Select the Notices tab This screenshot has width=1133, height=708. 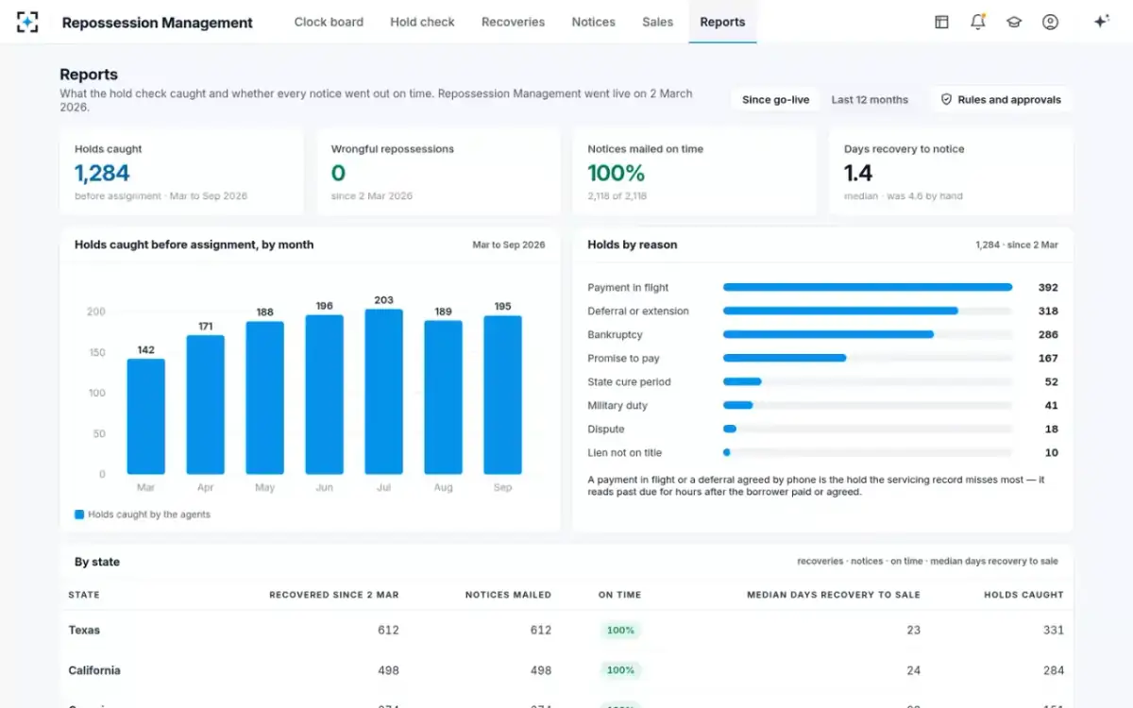593,22
